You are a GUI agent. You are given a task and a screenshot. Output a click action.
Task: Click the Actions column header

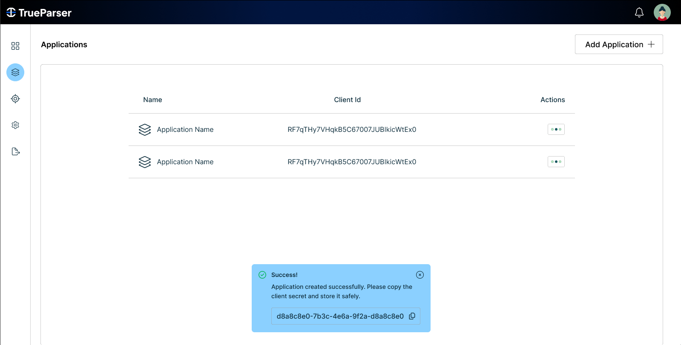552,100
